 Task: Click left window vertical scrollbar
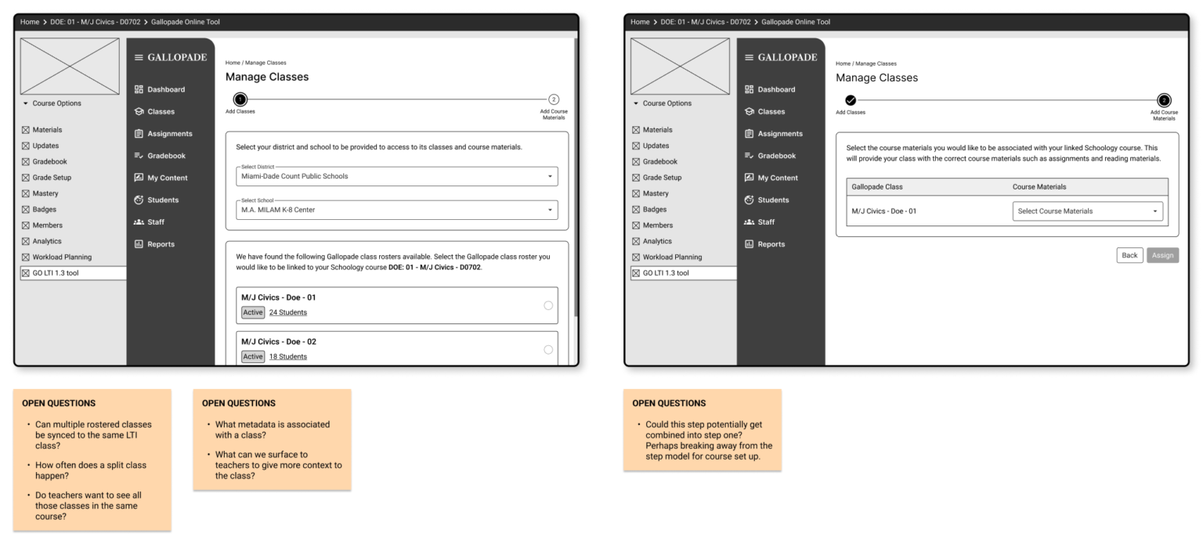[576, 176]
